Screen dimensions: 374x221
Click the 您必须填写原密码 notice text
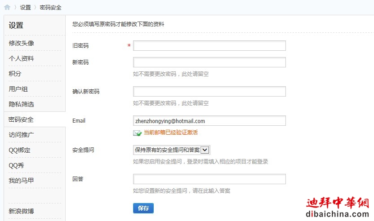pyautogui.click(x=118, y=24)
